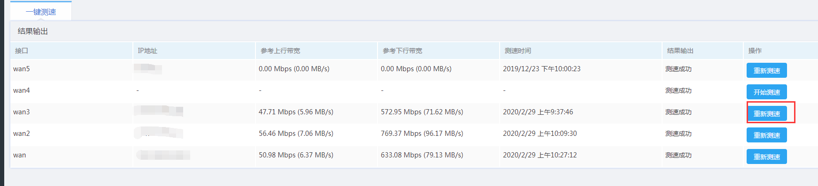
Task: Click highlighted 重新测速 button for wan3
Action: pos(766,113)
